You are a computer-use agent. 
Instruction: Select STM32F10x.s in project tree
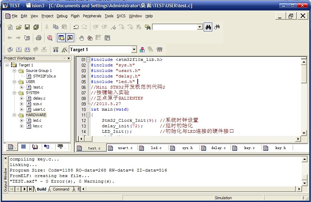click(45, 76)
